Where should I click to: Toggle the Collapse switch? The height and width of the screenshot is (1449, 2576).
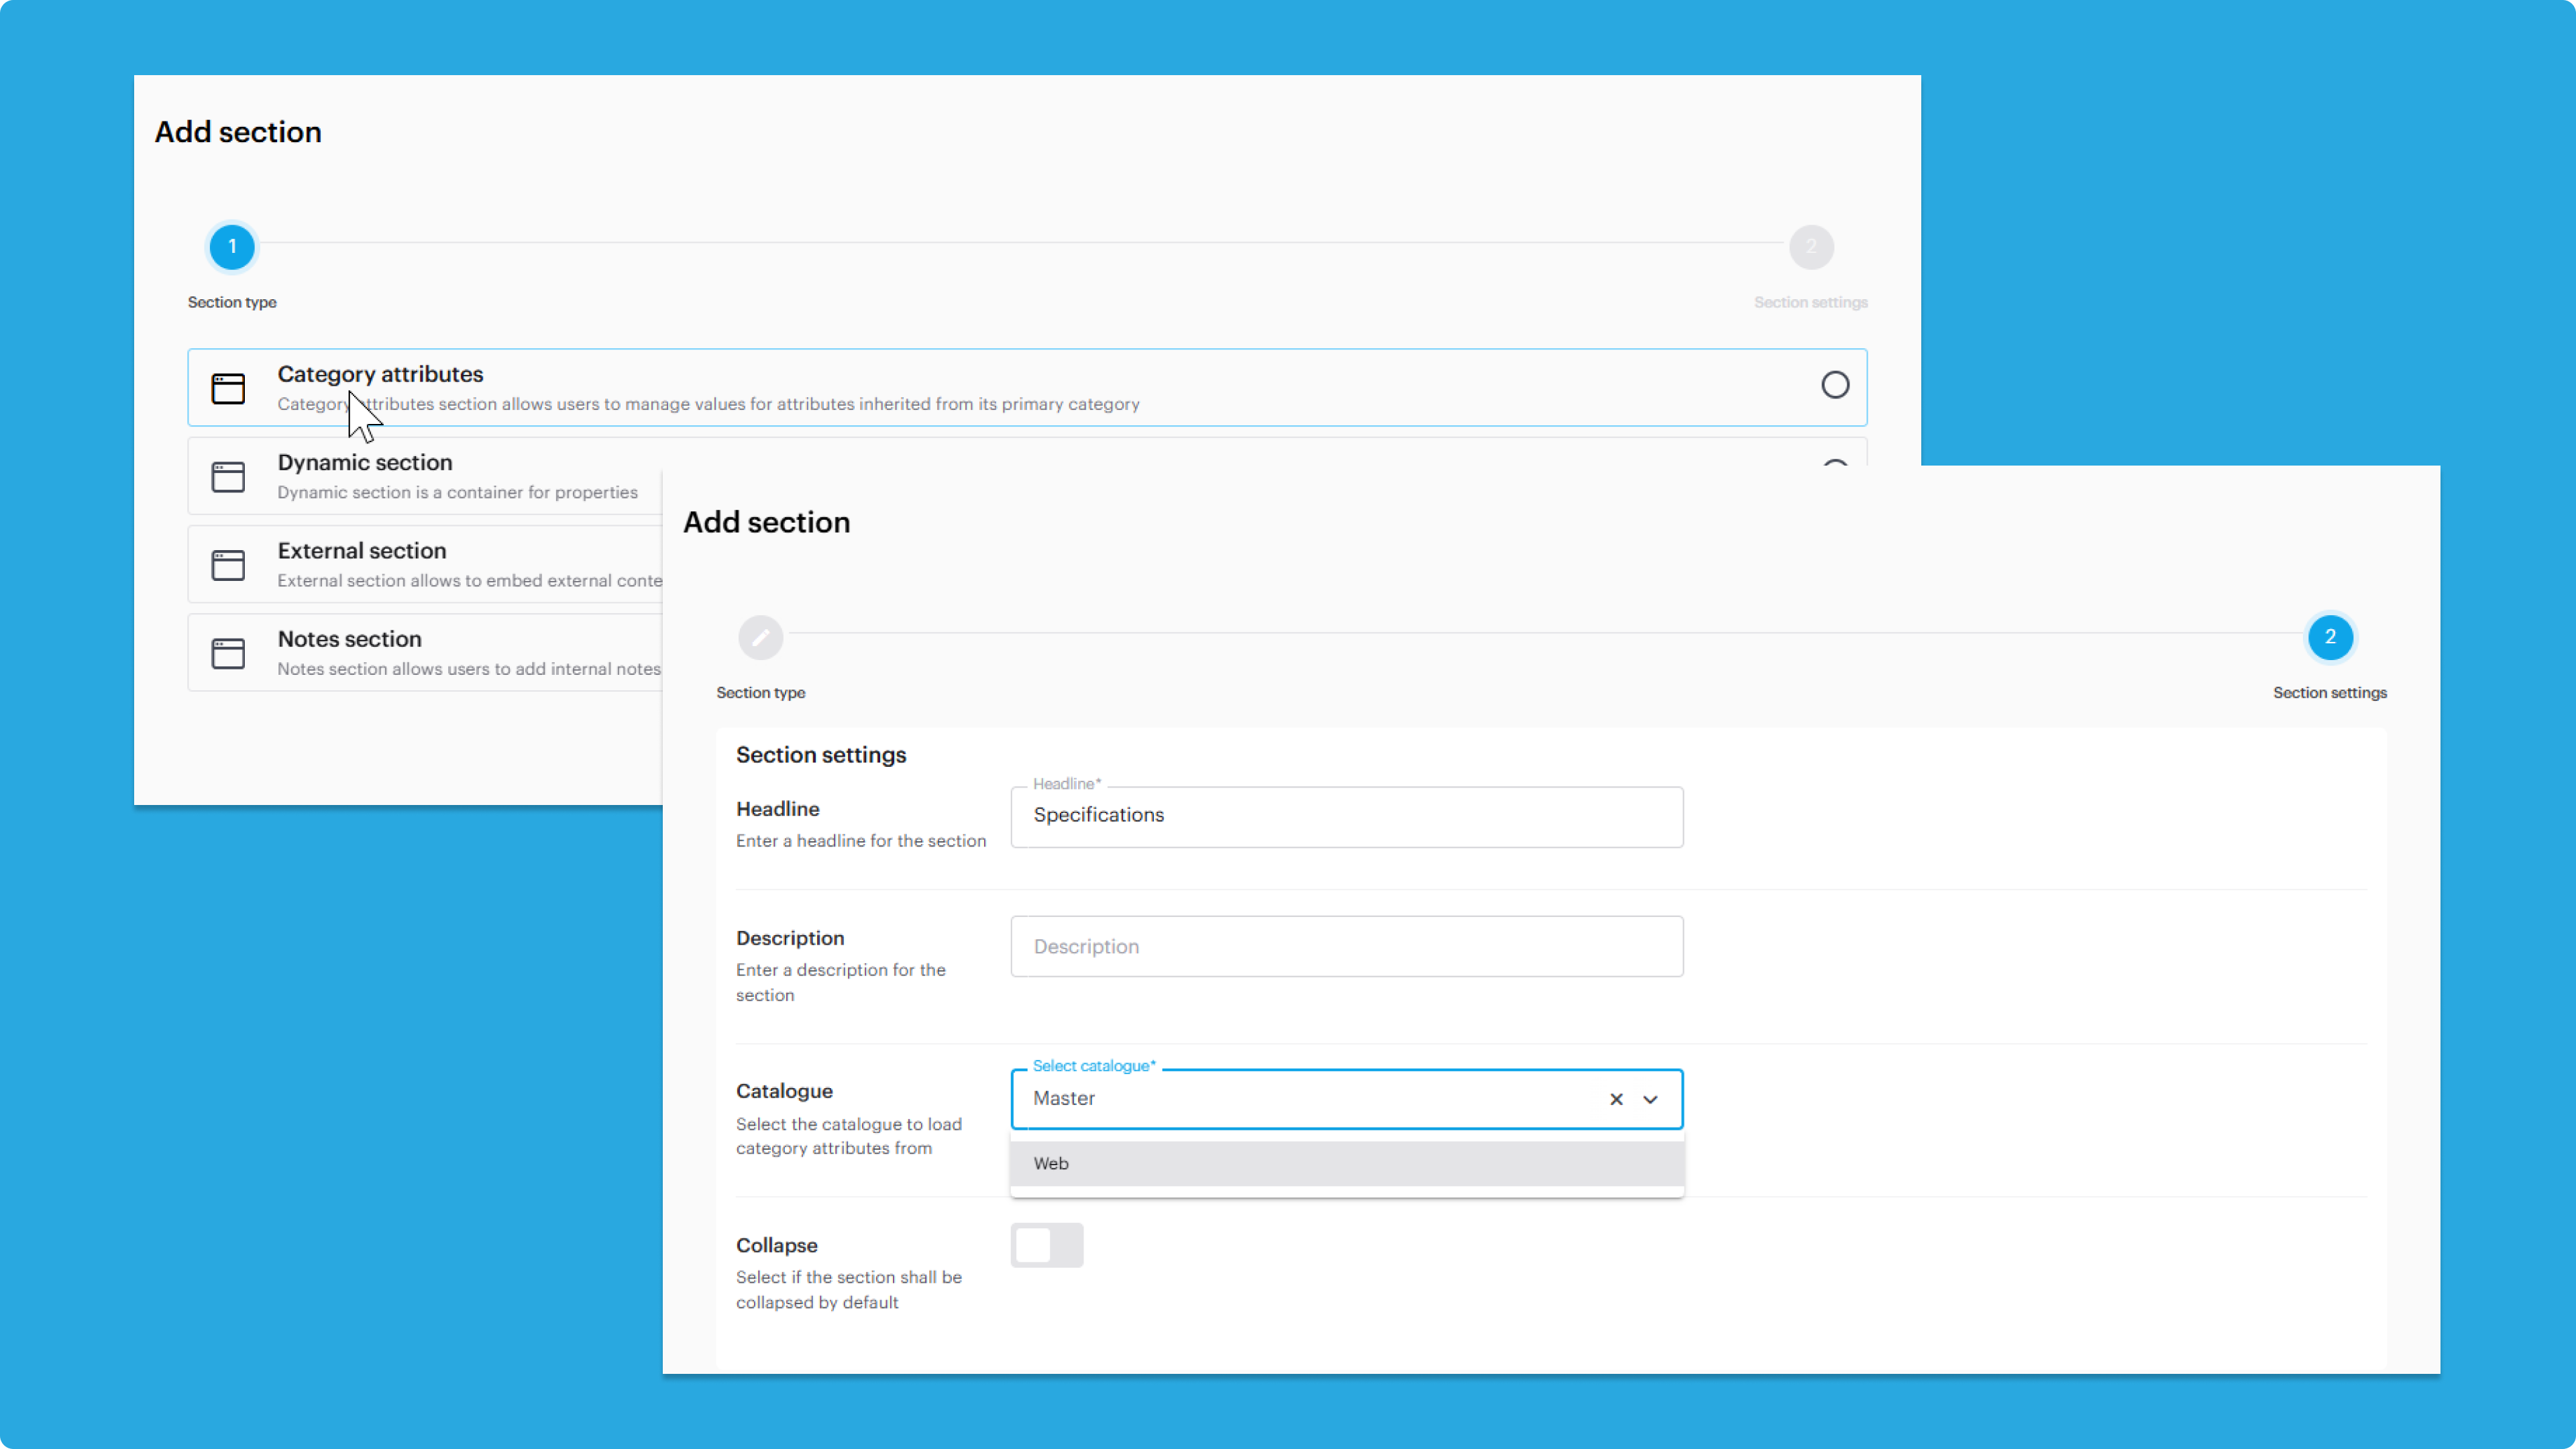tap(1046, 1245)
